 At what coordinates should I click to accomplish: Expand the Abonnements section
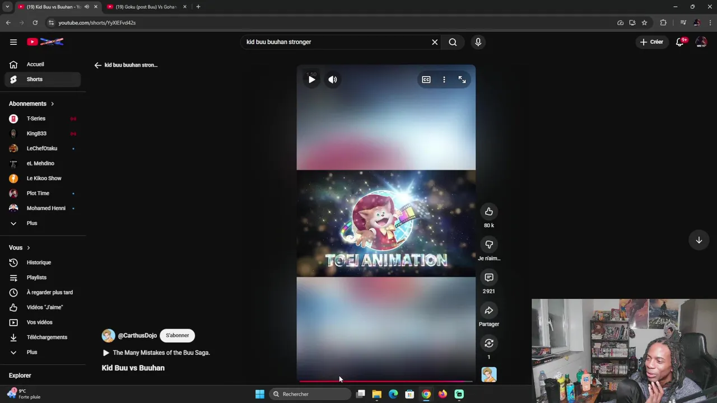[31, 104]
